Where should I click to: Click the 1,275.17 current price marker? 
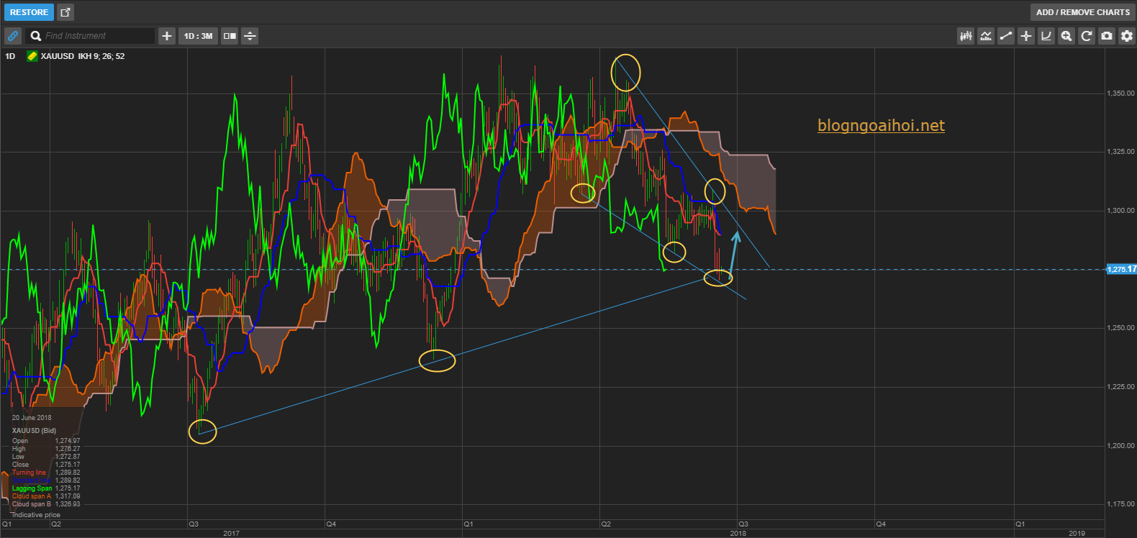point(1120,269)
